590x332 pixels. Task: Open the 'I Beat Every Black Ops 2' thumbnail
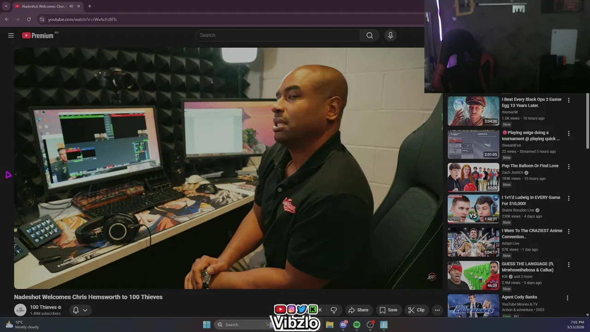point(473,111)
